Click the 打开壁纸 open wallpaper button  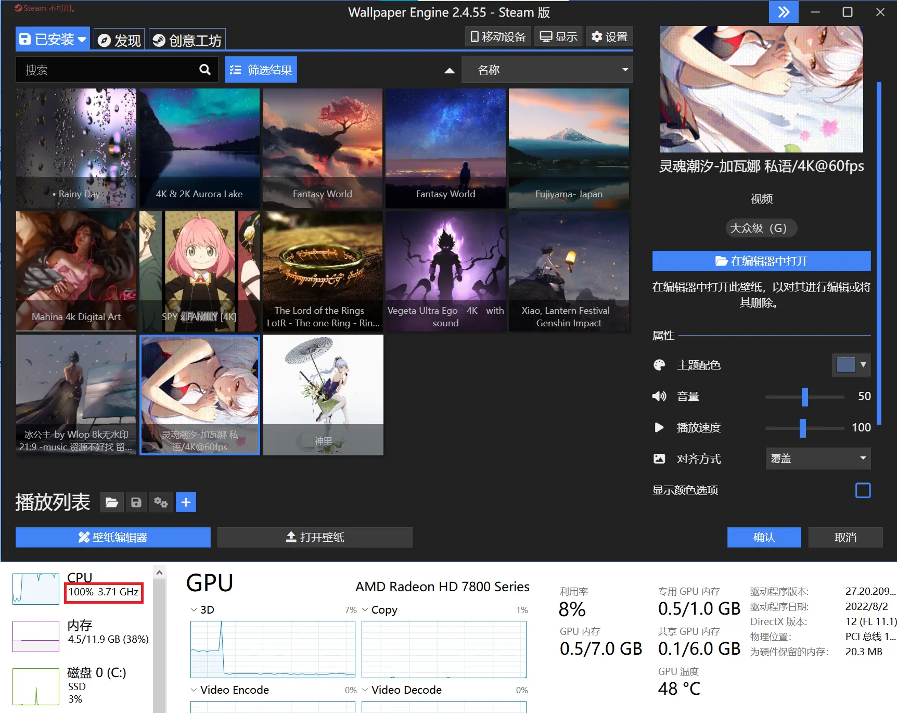coord(315,537)
